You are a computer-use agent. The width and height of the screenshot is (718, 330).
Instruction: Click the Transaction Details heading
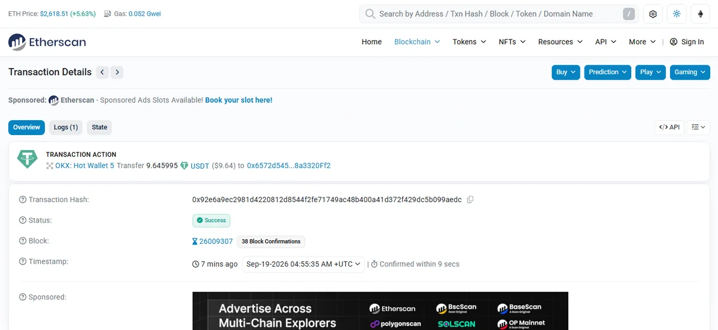point(50,72)
